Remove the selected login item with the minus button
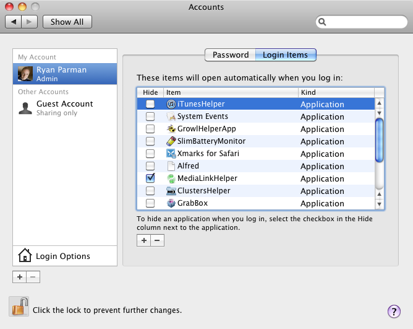The width and height of the screenshot is (413, 329). 157,240
